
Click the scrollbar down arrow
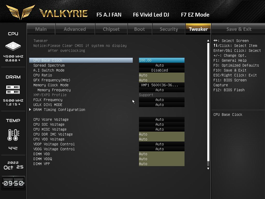click(x=208, y=168)
